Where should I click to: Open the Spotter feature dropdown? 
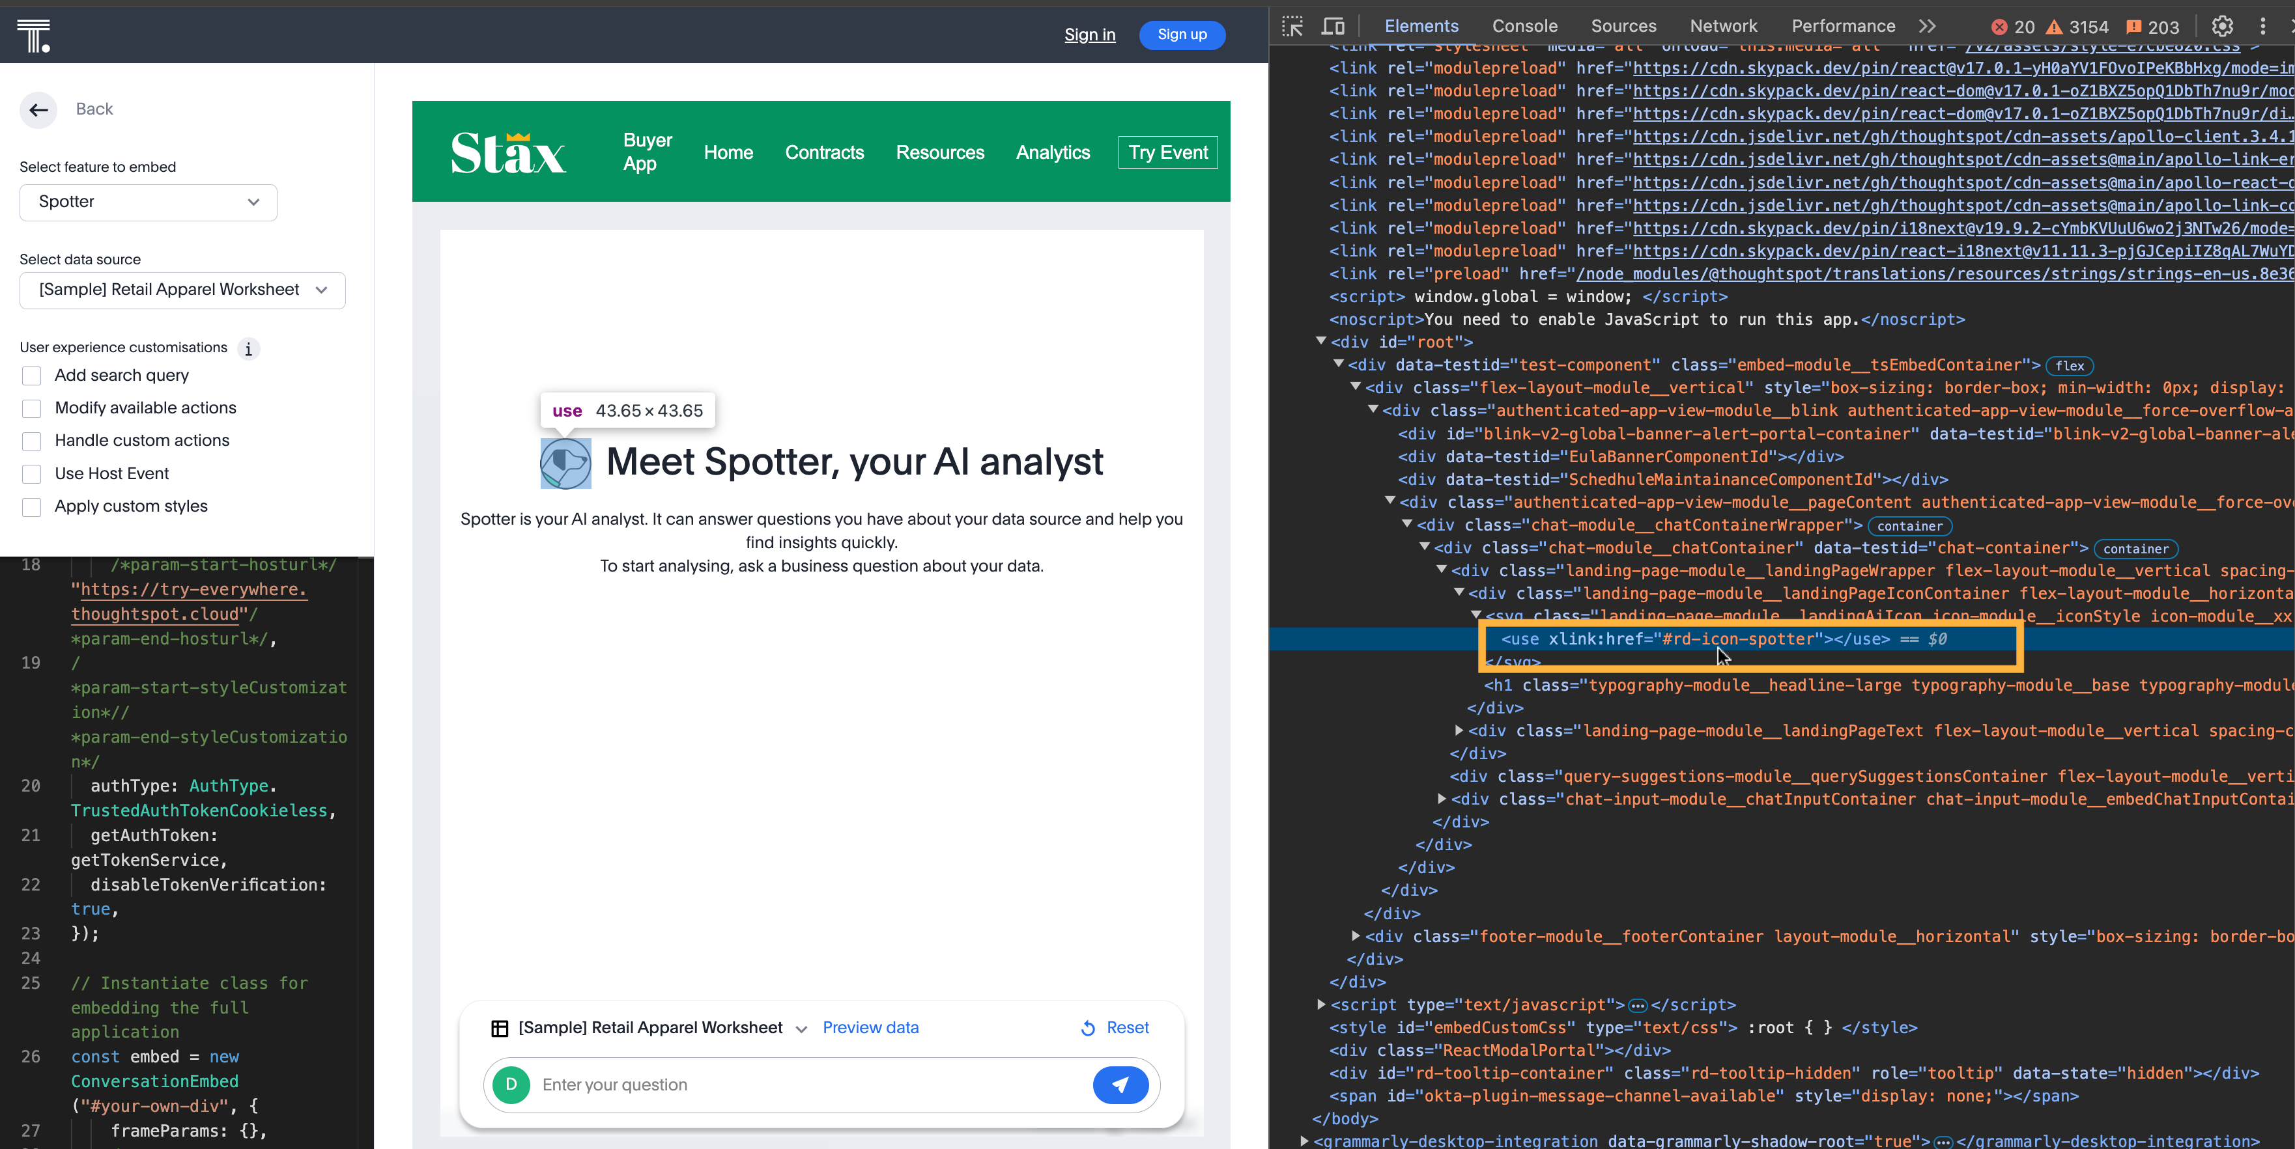tap(148, 202)
